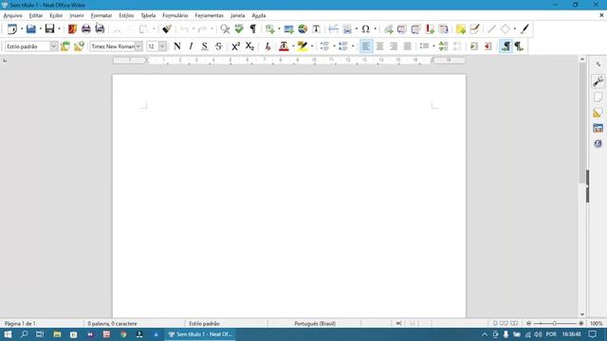
Task: Toggle Strikethrough formatting
Action: point(218,46)
